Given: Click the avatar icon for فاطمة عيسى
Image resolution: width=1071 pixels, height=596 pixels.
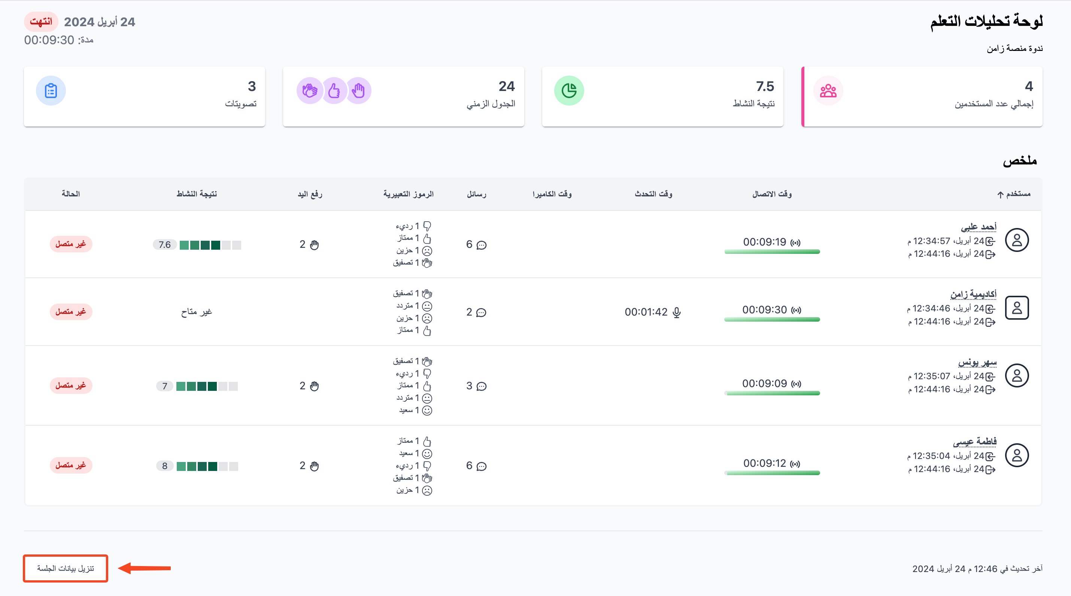Looking at the screenshot, I should pos(1017,456).
